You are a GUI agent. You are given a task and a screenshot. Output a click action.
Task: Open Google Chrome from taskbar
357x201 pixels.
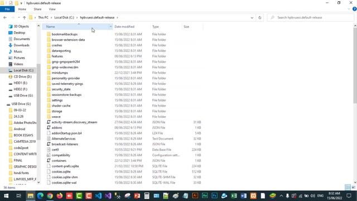click(x=50, y=196)
